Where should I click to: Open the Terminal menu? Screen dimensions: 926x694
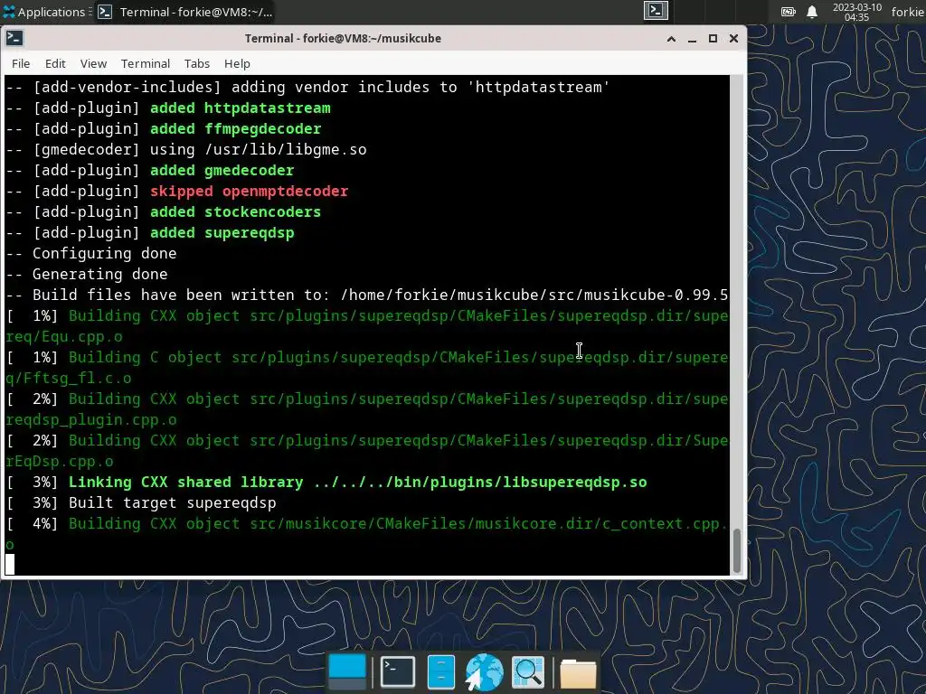146,64
